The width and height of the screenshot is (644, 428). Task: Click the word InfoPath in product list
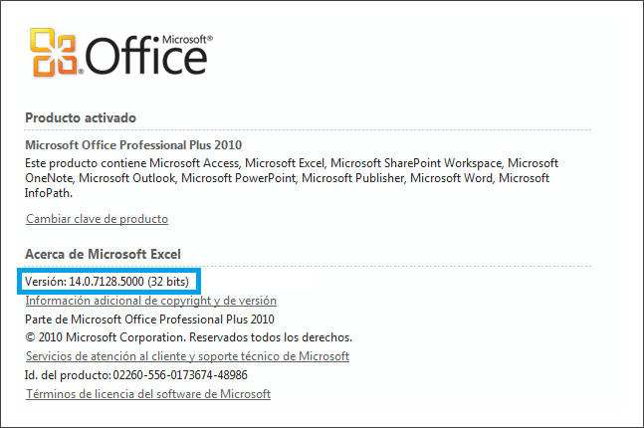(49, 193)
